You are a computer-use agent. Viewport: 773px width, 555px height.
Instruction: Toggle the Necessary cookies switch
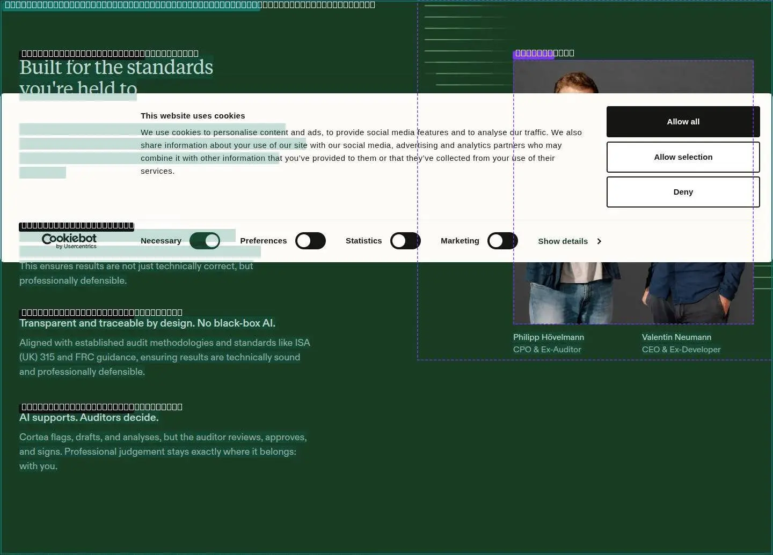pyautogui.click(x=205, y=241)
